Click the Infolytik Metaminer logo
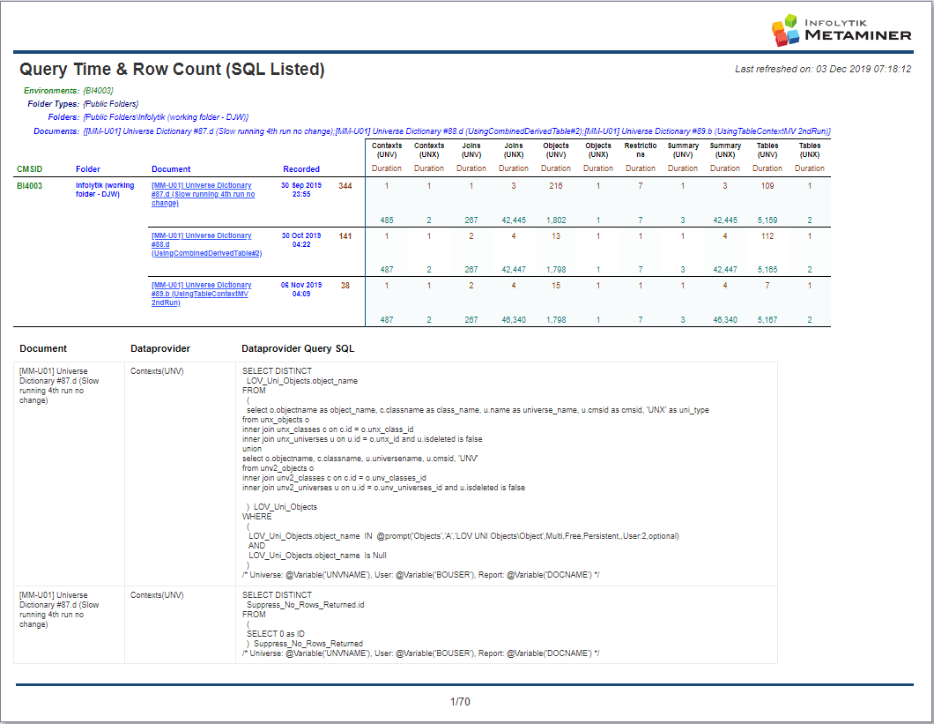Image resolution: width=934 pixels, height=724 pixels. coord(841,30)
